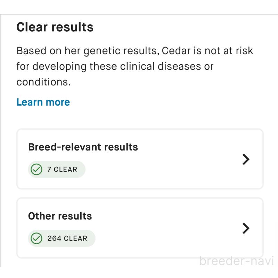278x278 pixels.
Task: Click the Clear results heading
Action: pos(55,27)
